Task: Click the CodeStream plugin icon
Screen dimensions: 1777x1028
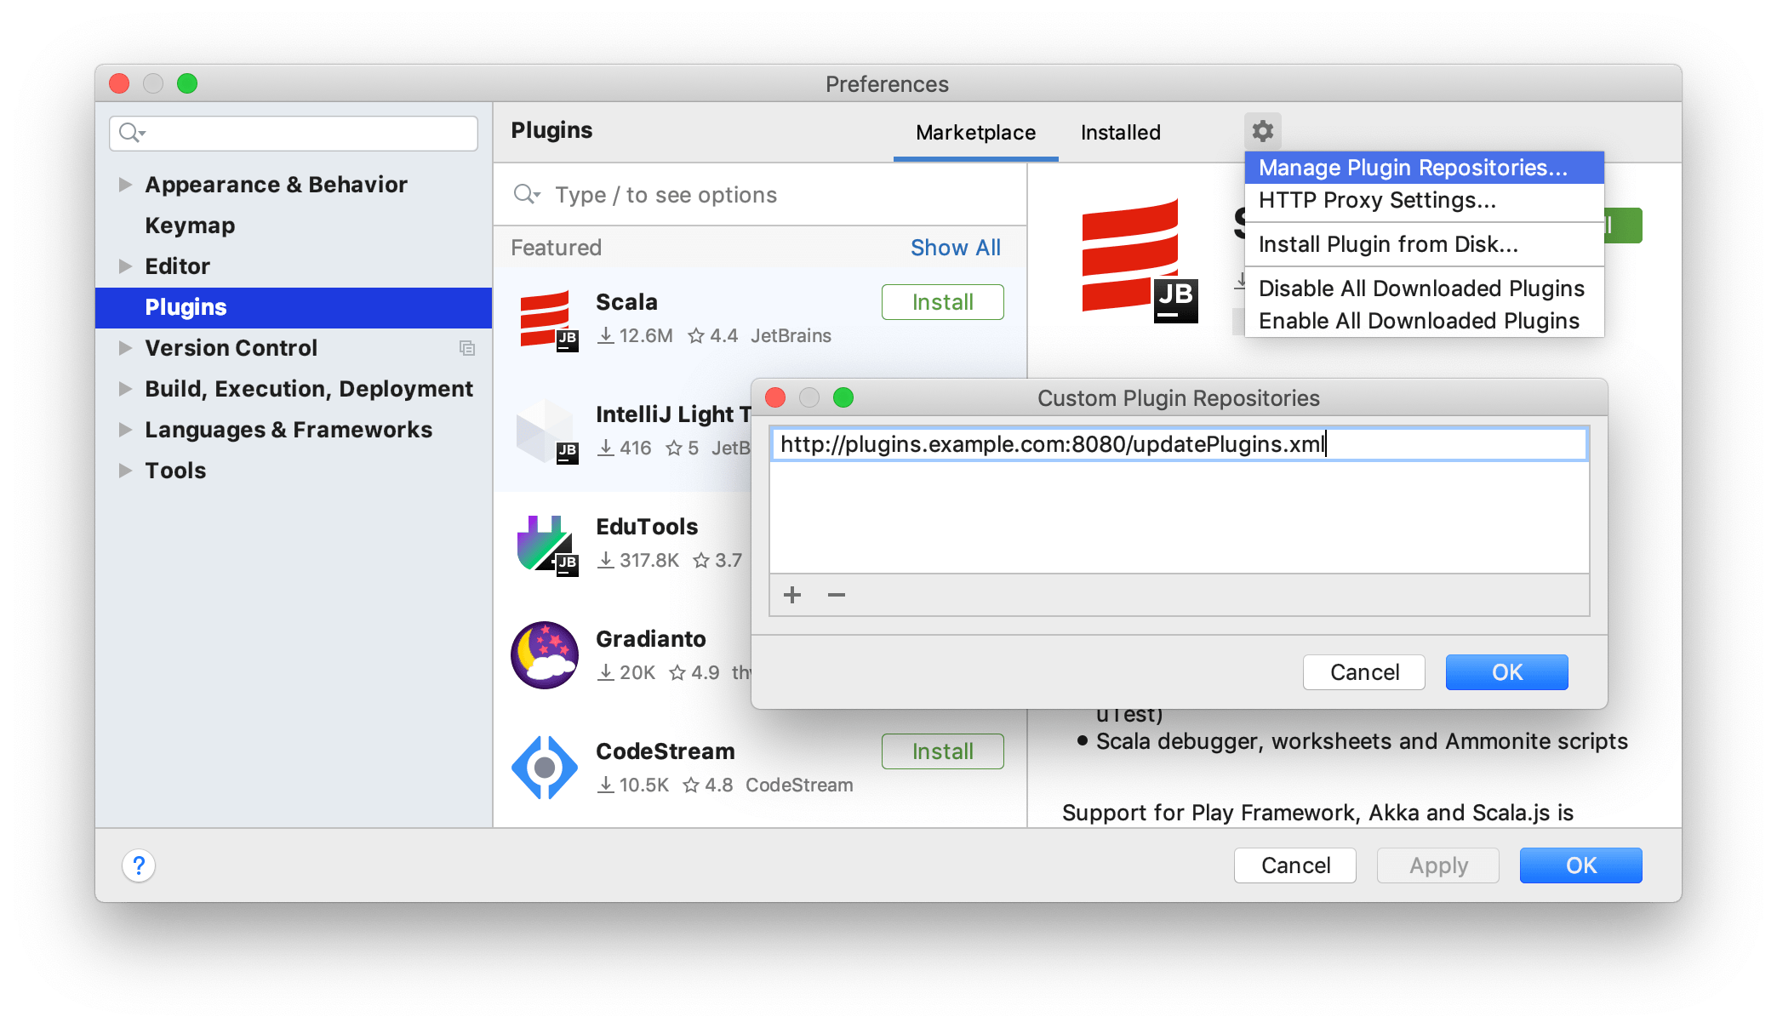Action: click(x=542, y=762)
